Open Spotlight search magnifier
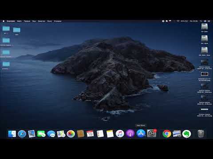Viewport: 213px width, 159px height. coord(201,21)
